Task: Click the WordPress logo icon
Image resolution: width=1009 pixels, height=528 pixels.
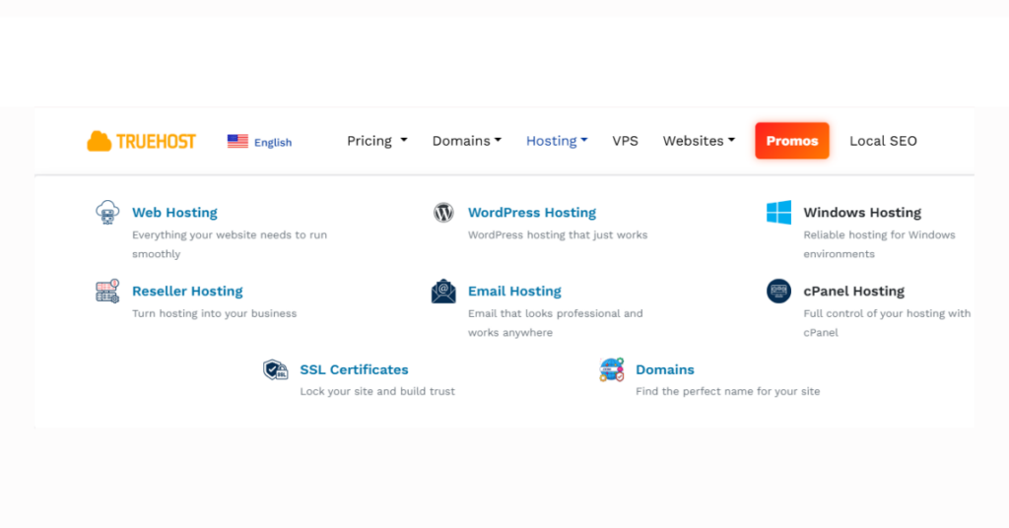Action: point(443,212)
